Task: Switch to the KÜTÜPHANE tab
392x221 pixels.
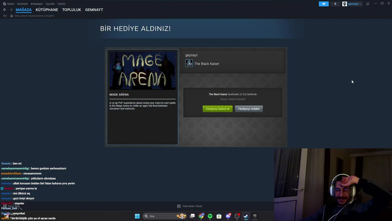Action: [x=47, y=10]
